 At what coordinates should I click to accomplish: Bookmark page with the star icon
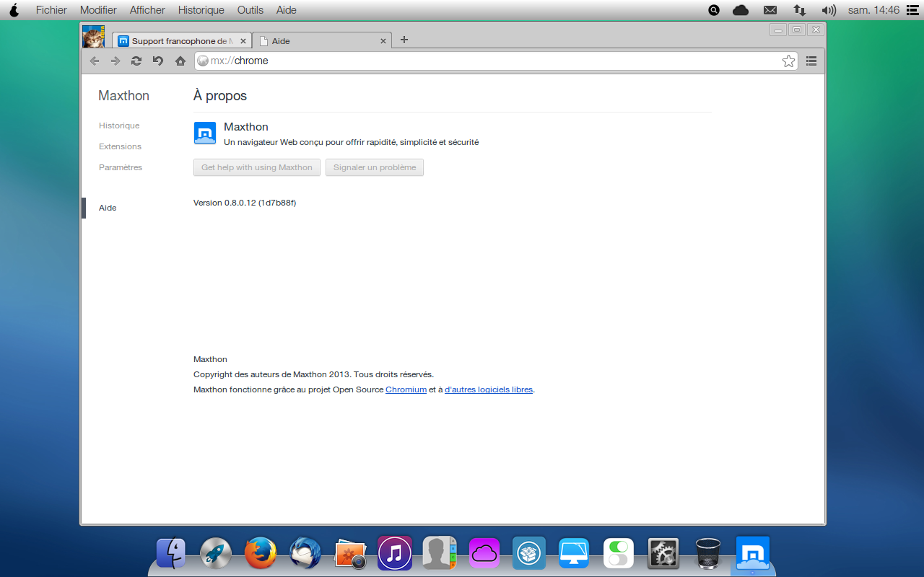click(x=789, y=61)
